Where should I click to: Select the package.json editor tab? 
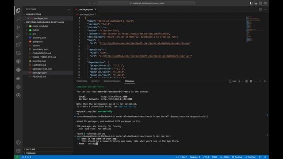tap(85, 9)
